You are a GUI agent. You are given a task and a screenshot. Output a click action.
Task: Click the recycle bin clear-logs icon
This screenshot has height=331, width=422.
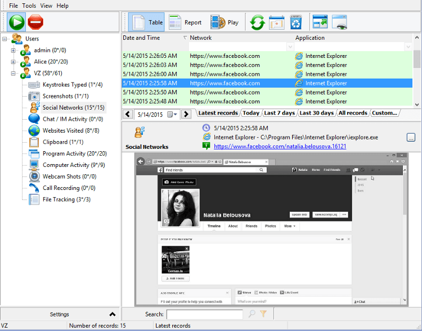point(296,22)
